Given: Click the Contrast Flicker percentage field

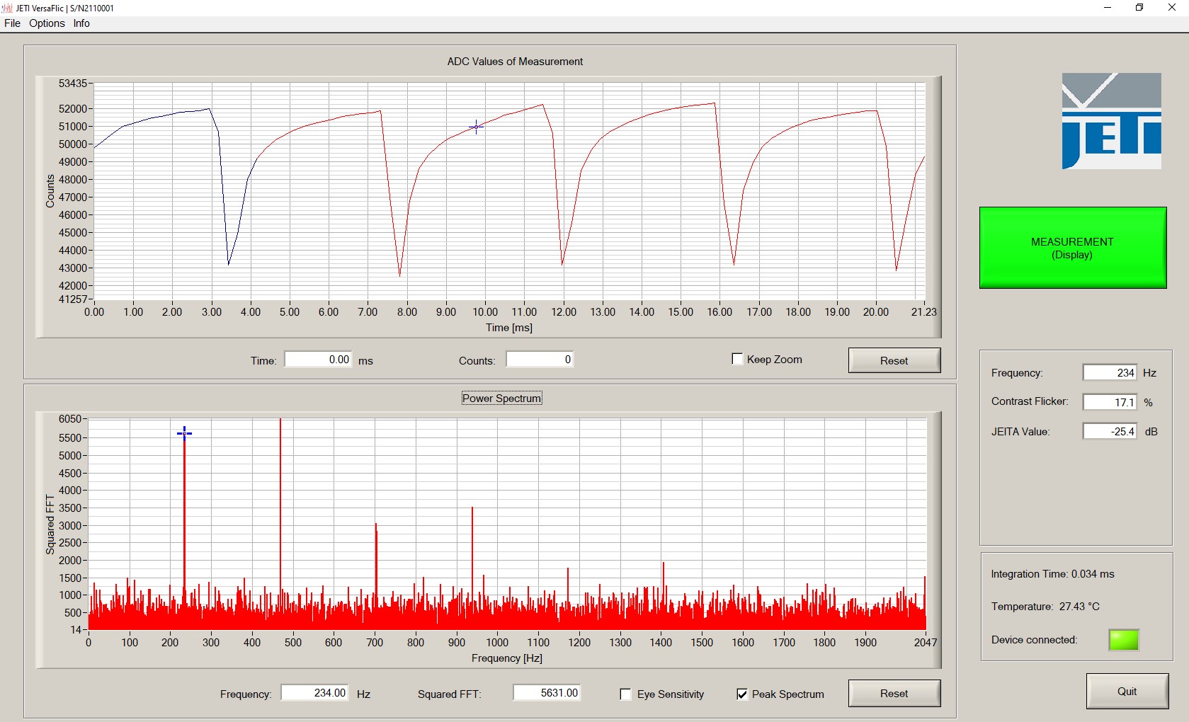Looking at the screenshot, I should tap(1109, 402).
